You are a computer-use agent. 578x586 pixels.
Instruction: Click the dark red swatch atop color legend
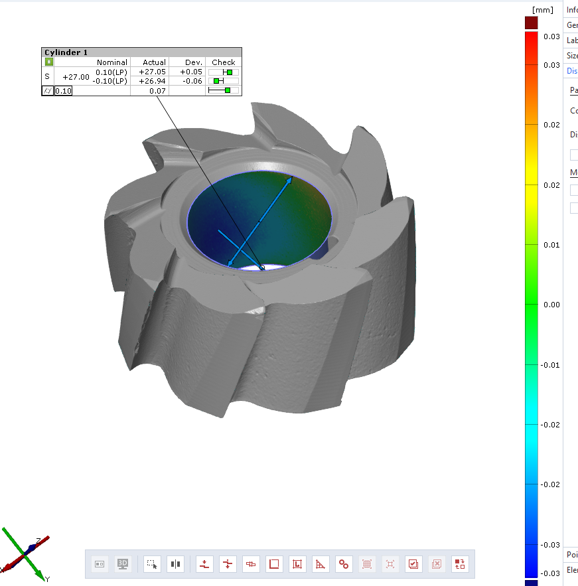(532, 23)
